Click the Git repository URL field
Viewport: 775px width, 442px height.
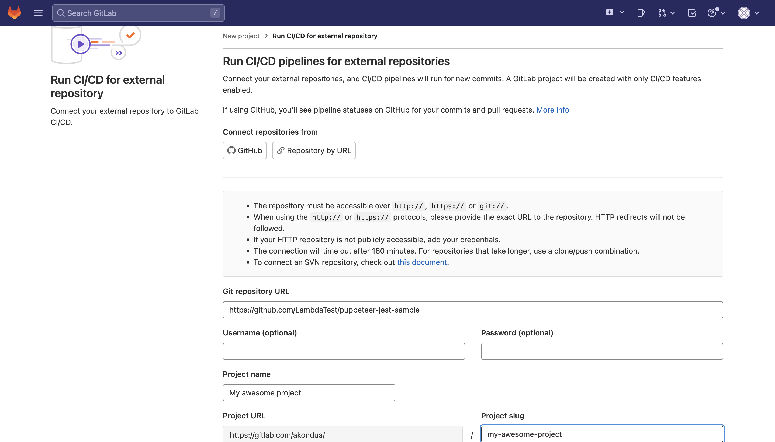point(472,310)
